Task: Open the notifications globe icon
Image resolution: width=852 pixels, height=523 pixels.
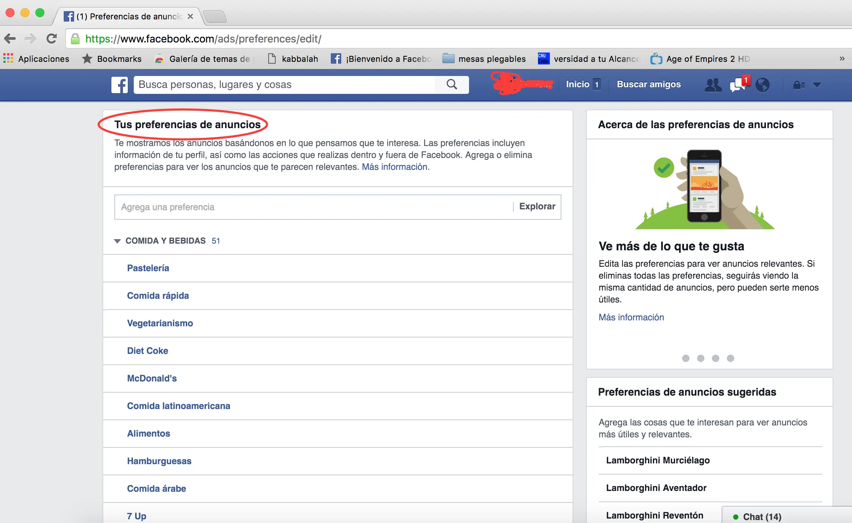Action: tap(763, 85)
